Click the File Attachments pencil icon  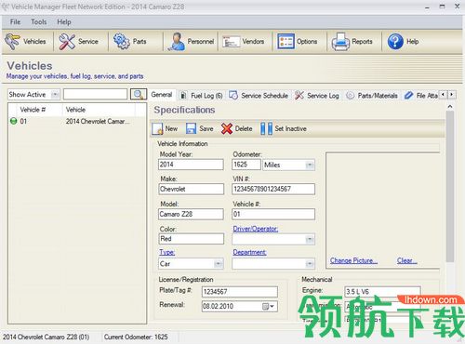click(409, 95)
